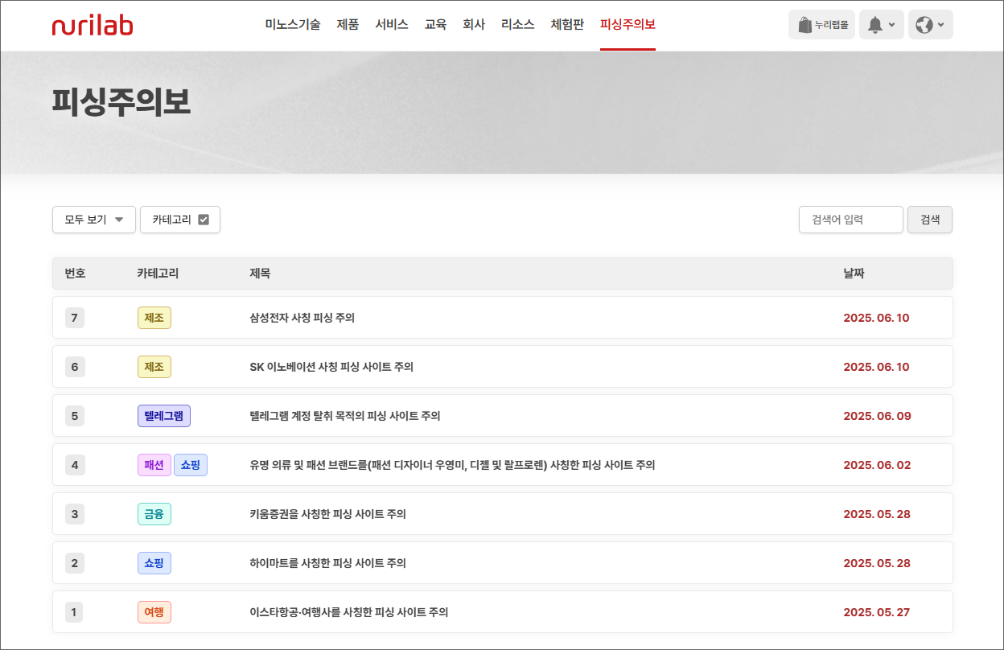The width and height of the screenshot is (1004, 650).
Task: Focus the 검색어 입력 search field
Action: pos(850,220)
